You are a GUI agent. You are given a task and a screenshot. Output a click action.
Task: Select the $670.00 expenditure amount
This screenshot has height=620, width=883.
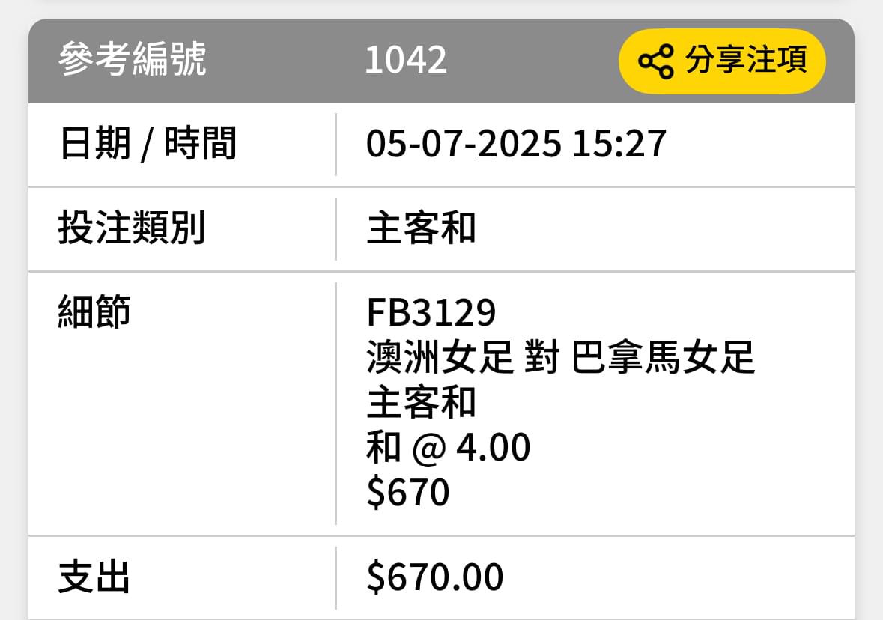[434, 577]
